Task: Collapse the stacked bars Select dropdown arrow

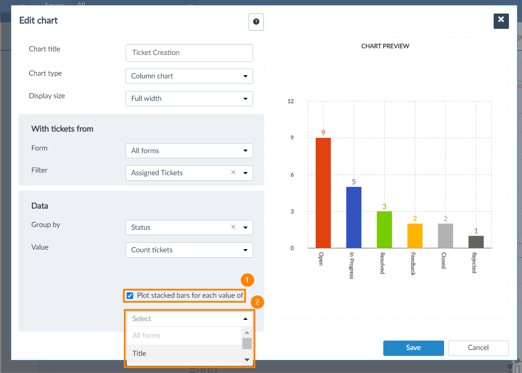Action: [245, 319]
